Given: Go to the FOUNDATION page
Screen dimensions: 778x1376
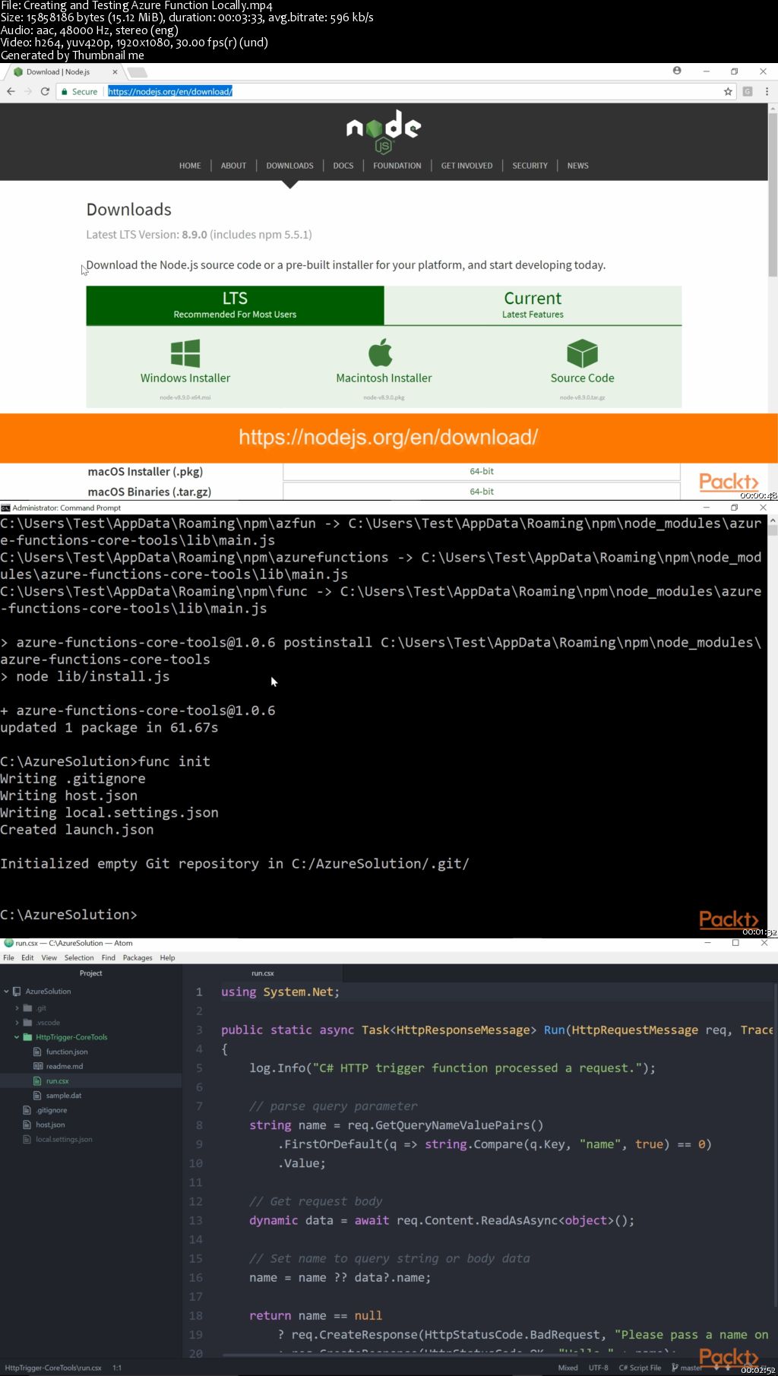Looking at the screenshot, I should click(x=397, y=166).
